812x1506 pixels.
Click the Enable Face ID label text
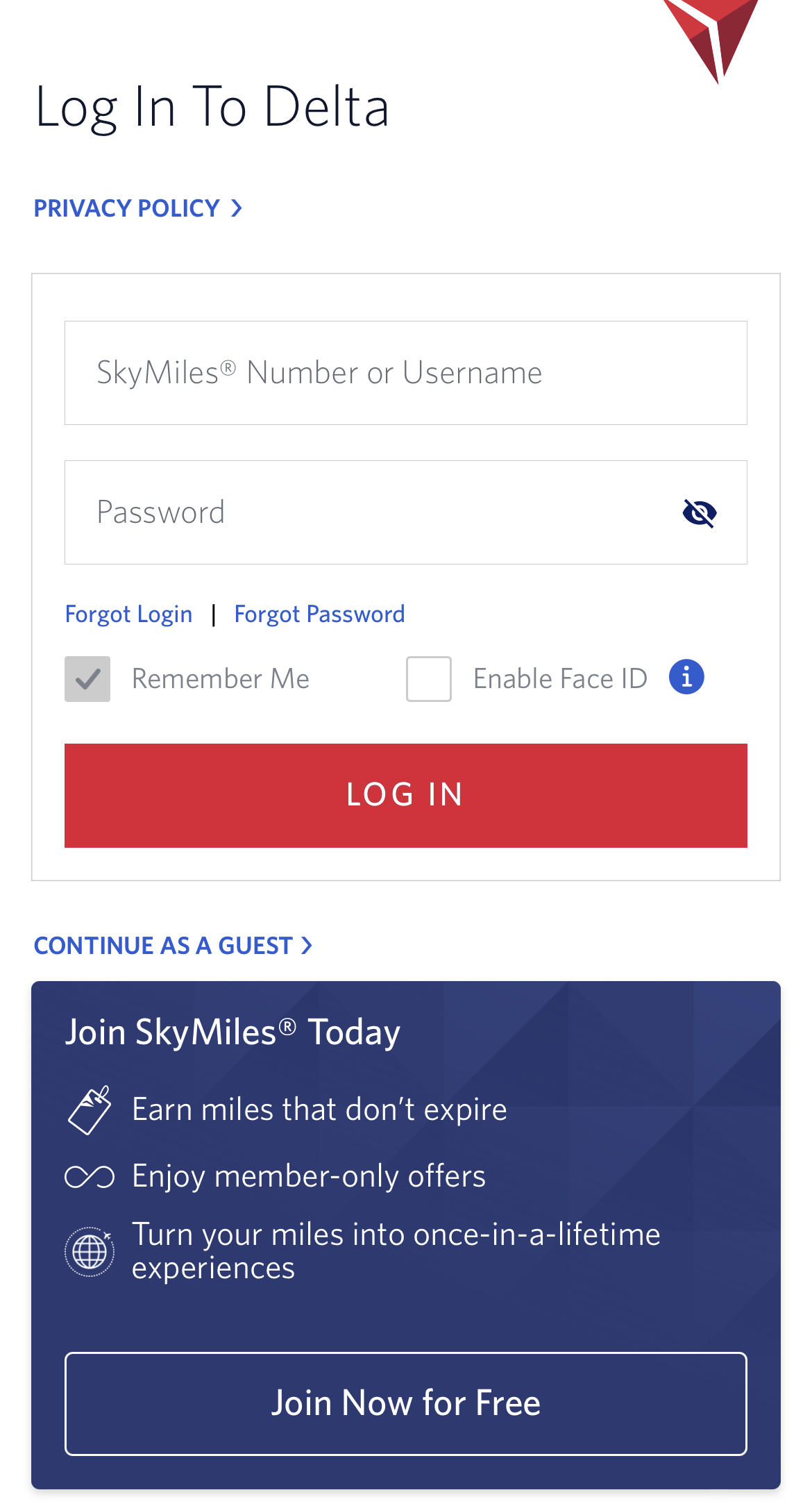click(x=560, y=678)
